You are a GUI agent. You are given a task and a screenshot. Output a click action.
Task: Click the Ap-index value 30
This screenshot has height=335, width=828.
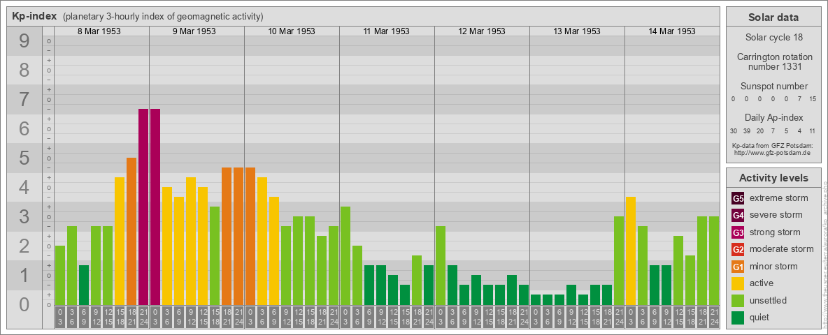pyautogui.click(x=734, y=131)
